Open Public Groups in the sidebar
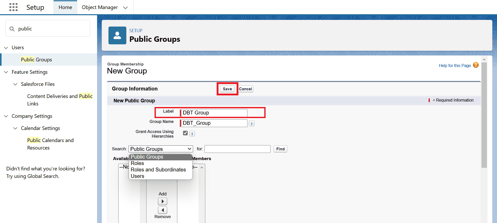Image resolution: width=497 pixels, height=223 pixels. (x=36, y=60)
